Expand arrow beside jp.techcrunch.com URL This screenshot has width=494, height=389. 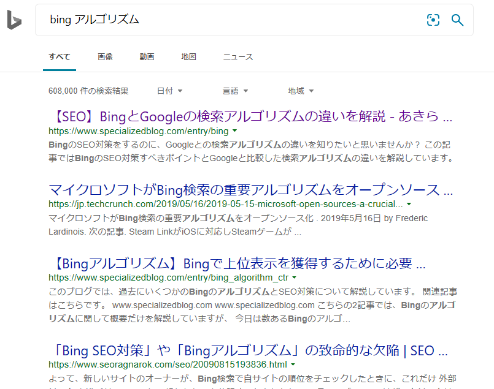point(409,204)
